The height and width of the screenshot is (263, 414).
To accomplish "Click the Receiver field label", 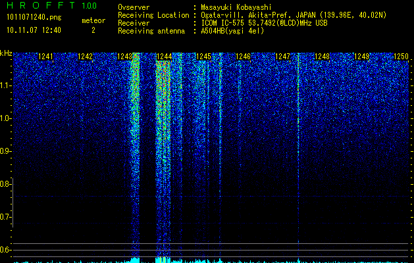I will coord(134,23).
